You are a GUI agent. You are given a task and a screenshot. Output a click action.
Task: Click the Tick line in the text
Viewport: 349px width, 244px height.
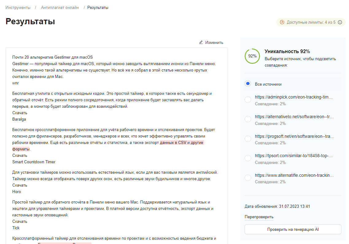coord(16,228)
